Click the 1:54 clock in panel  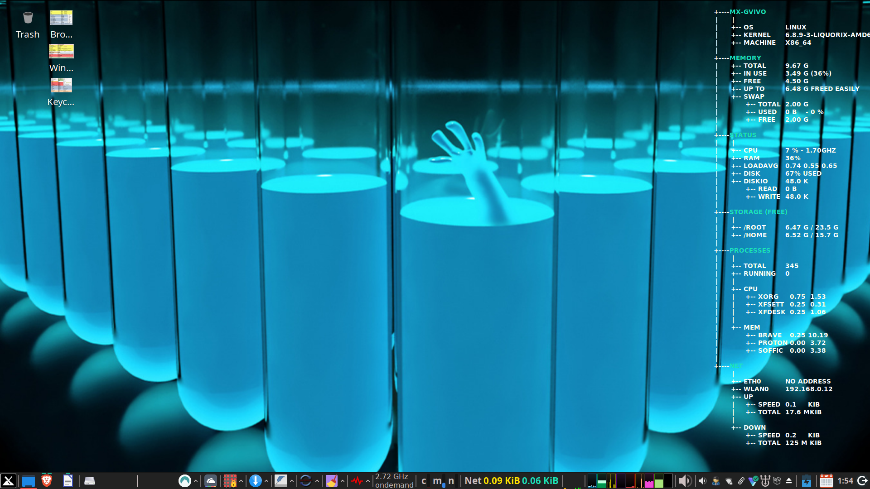(845, 481)
